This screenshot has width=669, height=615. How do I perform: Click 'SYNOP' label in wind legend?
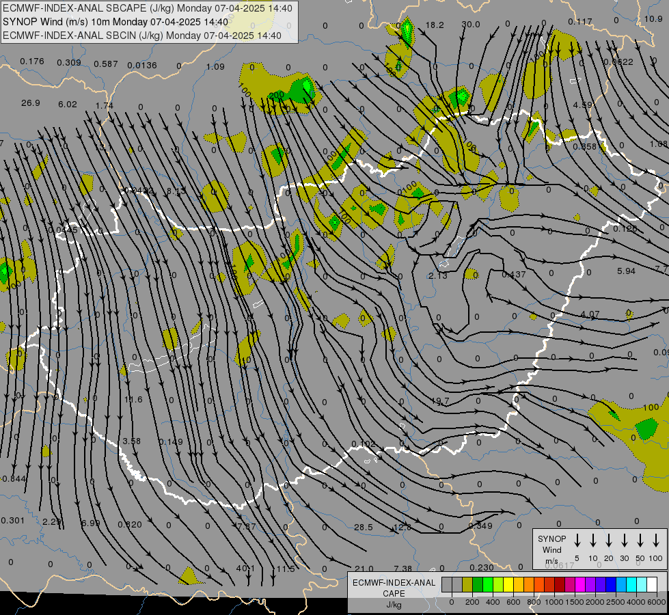(551, 538)
